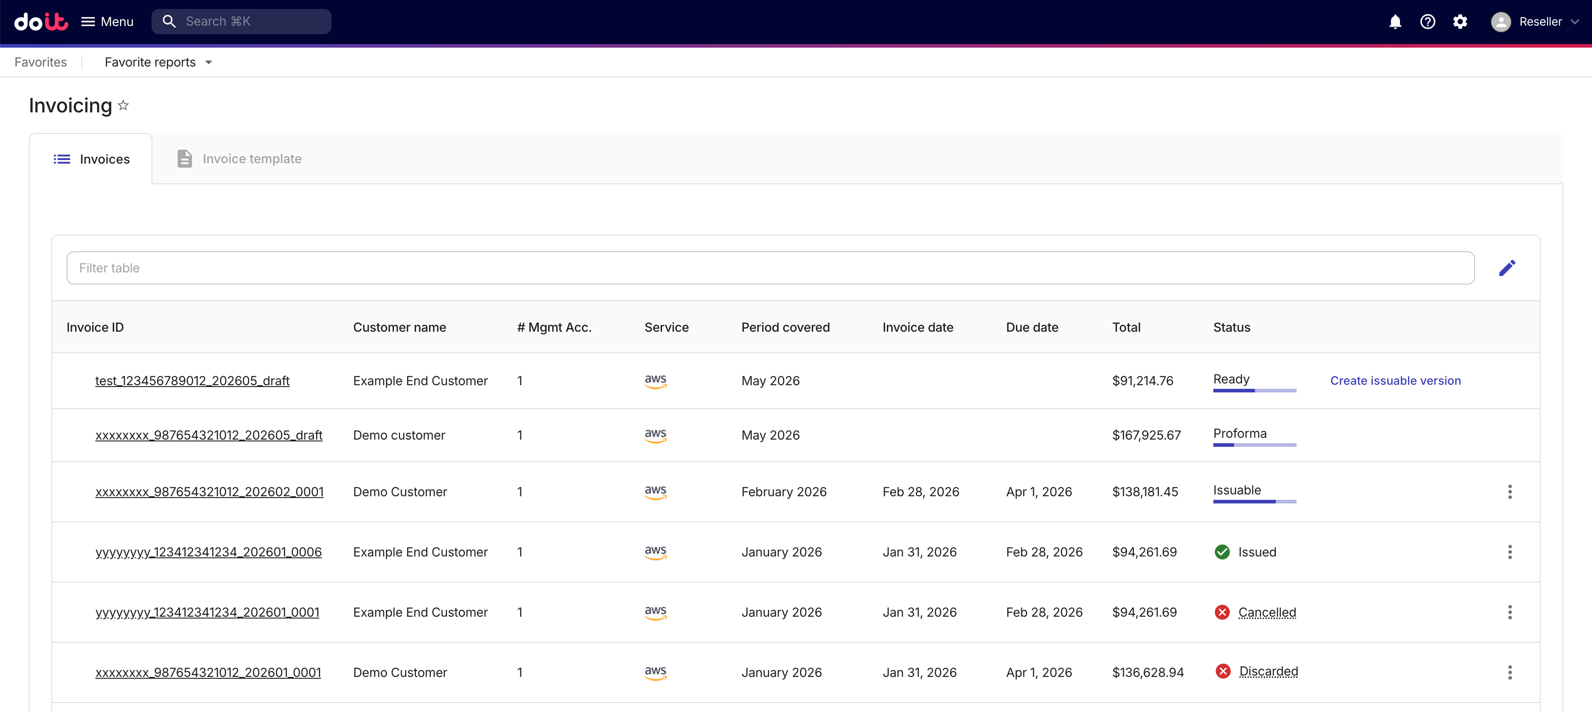This screenshot has height=712, width=1592.
Task: Click the $167,925.67 total value
Action: point(1146,436)
